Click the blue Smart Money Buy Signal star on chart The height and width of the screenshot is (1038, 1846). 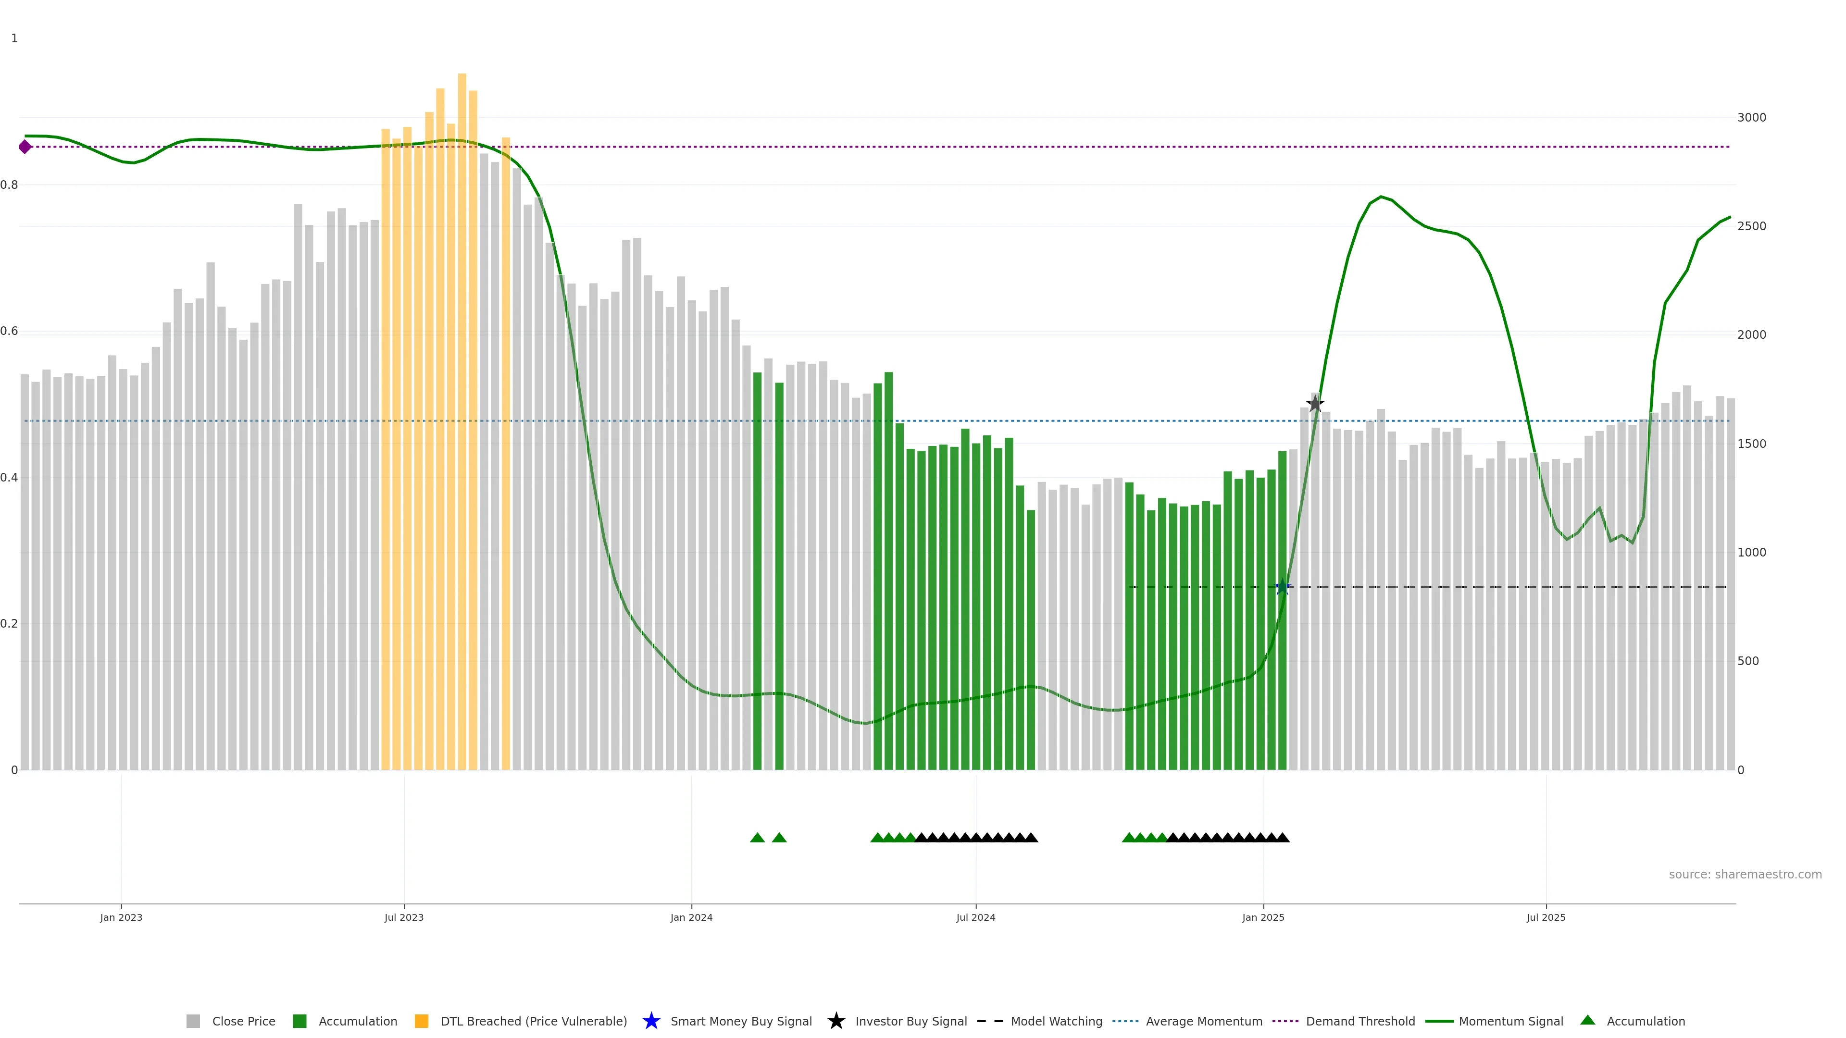1283,587
